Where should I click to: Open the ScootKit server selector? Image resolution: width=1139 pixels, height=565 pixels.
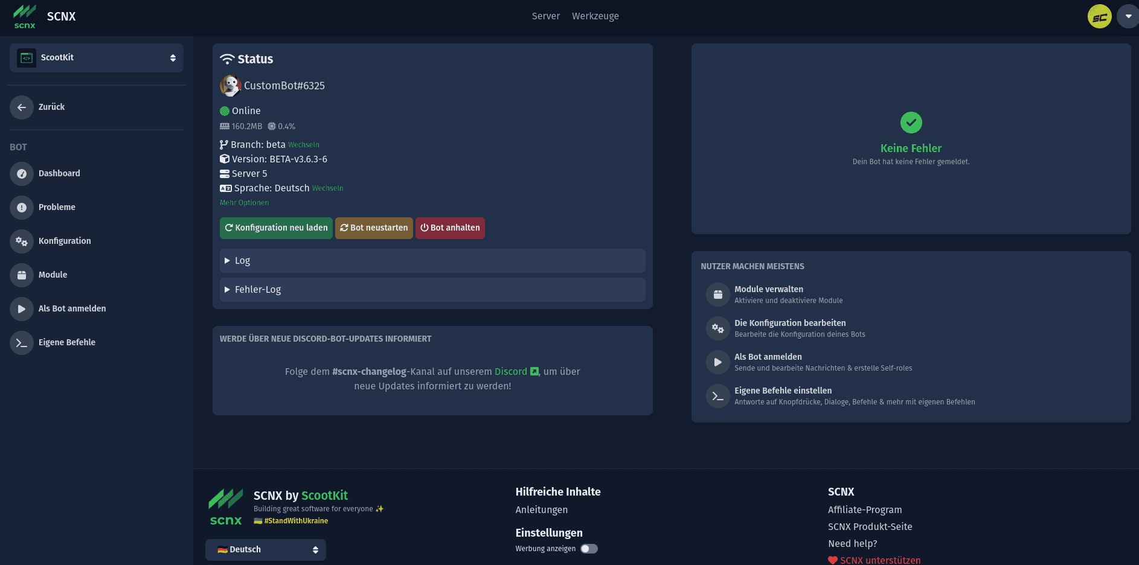pos(97,58)
